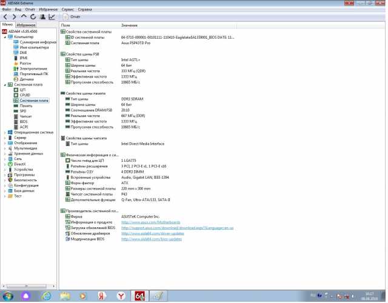Open the Электропитание icon
Viewport: 388px width, 303px height.
(x=16, y=68)
